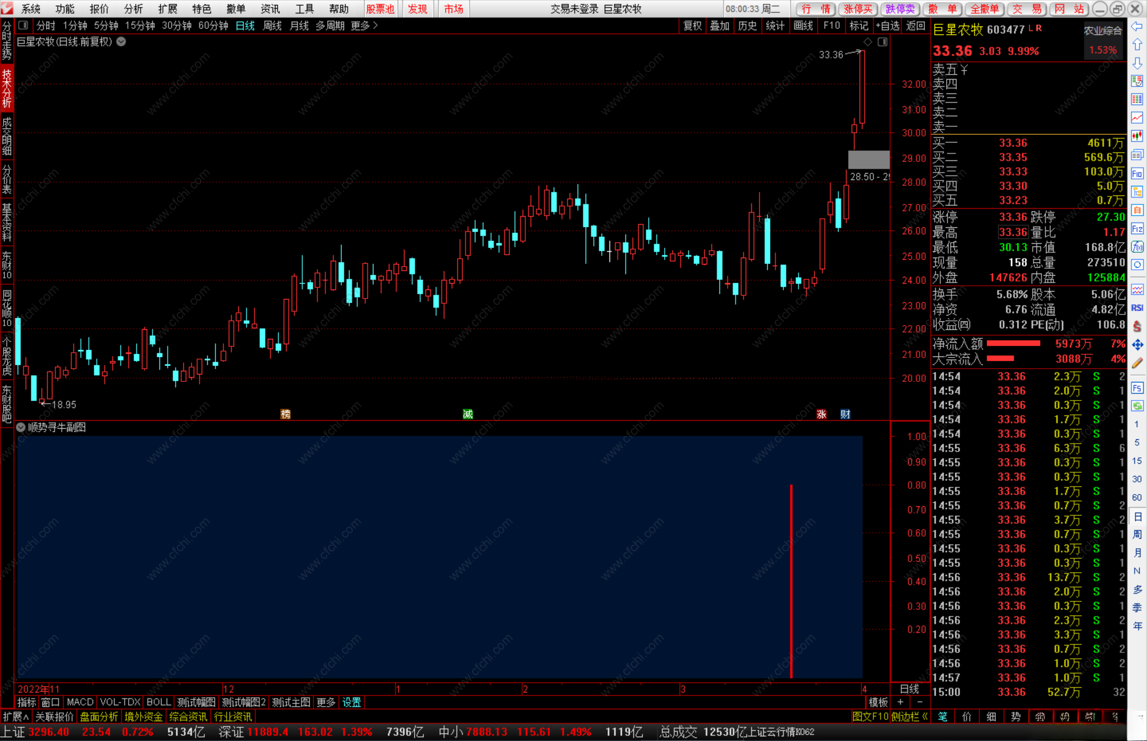Collapse the 侧边栏 sidebar toggle
Viewport: 1147px width, 741px height.
coord(909,717)
